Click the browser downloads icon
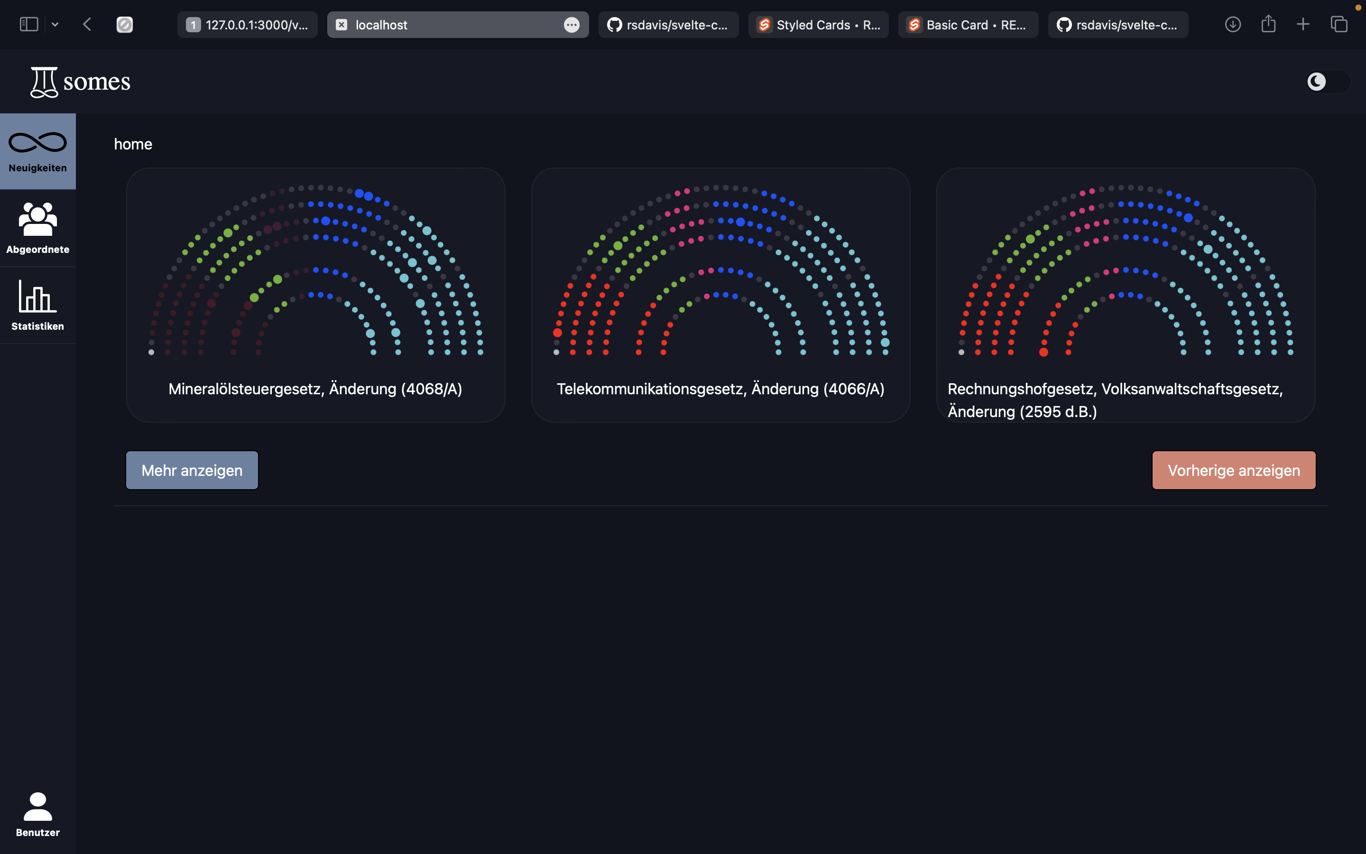1366x854 pixels. tap(1233, 24)
